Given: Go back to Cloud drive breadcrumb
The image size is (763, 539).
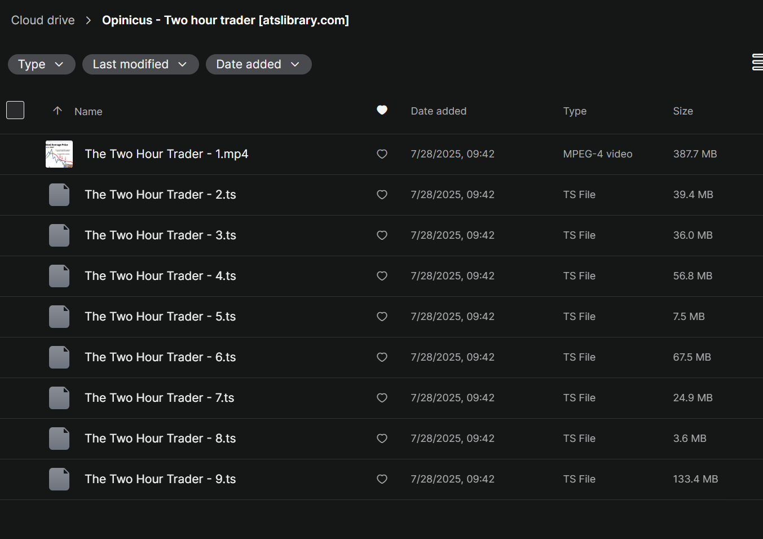Looking at the screenshot, I should tap(43, 20).
